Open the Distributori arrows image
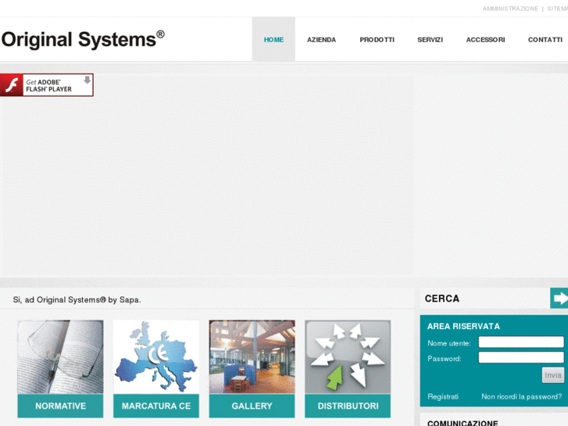 [348, 356]
